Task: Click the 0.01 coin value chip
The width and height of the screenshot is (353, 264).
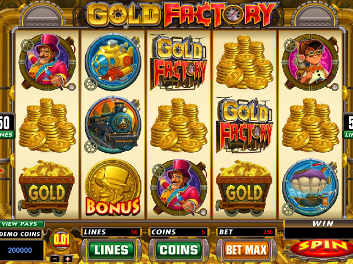Action: pos(61,240)
